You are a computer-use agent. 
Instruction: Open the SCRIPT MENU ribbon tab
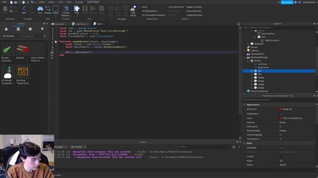pyautogui.click(x=93, y=2)
